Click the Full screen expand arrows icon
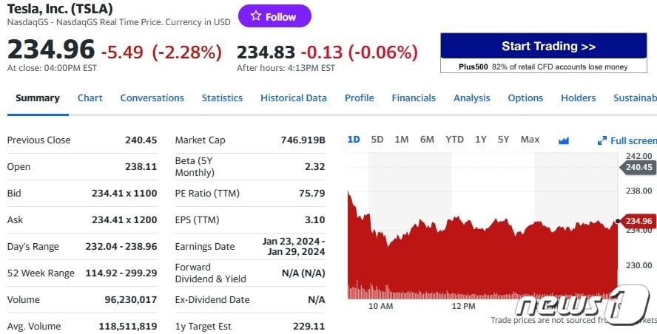 pos(602,140)
